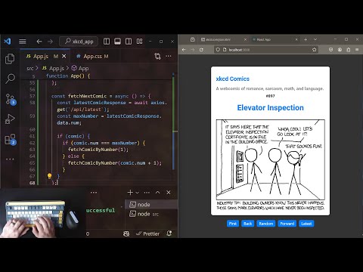363x272 pixels.
Task: Click the Save to Pocket toolbar icon
Action: (x=330, y=50)
